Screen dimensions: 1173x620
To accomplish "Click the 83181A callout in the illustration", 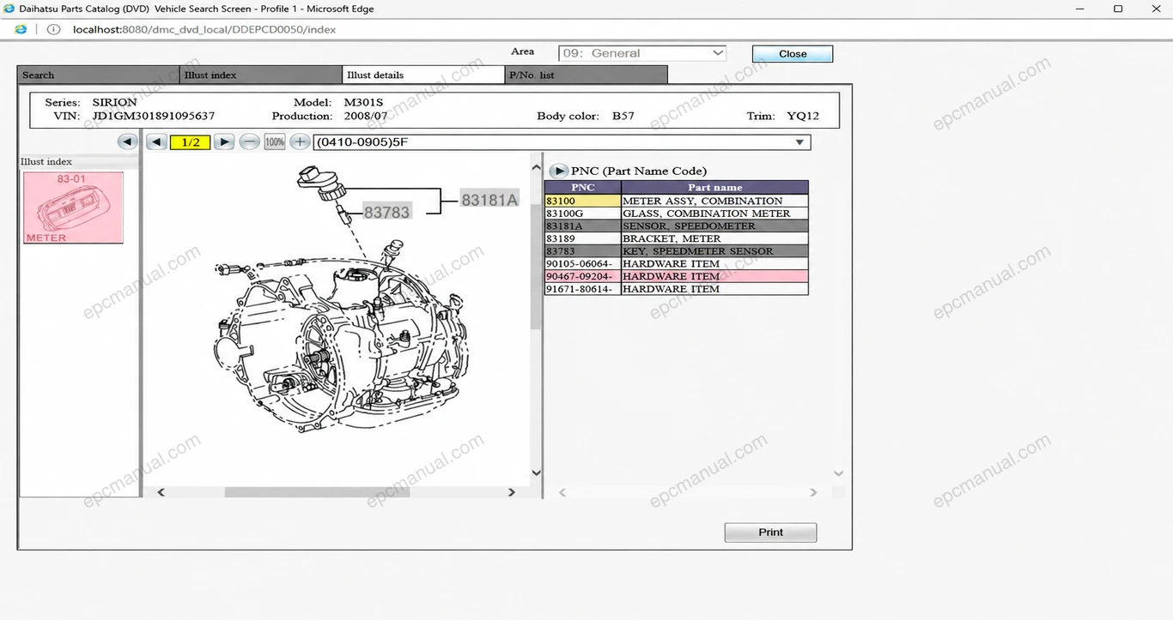I will pos(489,200).
